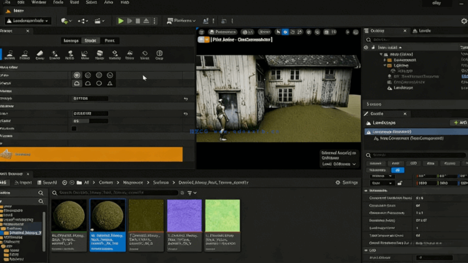This screenshot has height=263, width=468.
Task: Toggle the checkbox in the landscape tool settings
Action: [x=74, y=128]
